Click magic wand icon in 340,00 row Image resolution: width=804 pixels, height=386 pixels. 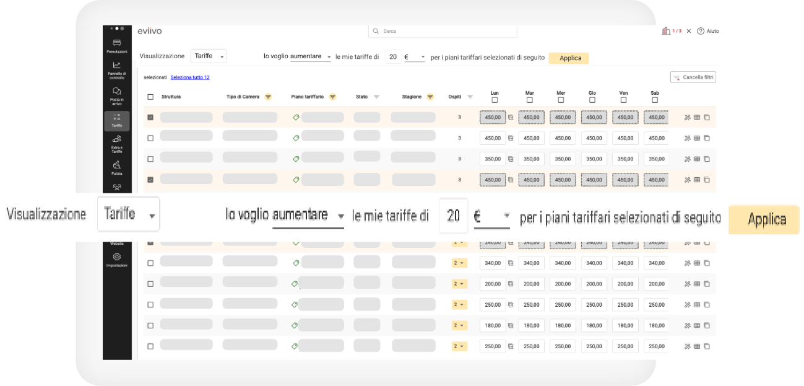tap(687, 263)
